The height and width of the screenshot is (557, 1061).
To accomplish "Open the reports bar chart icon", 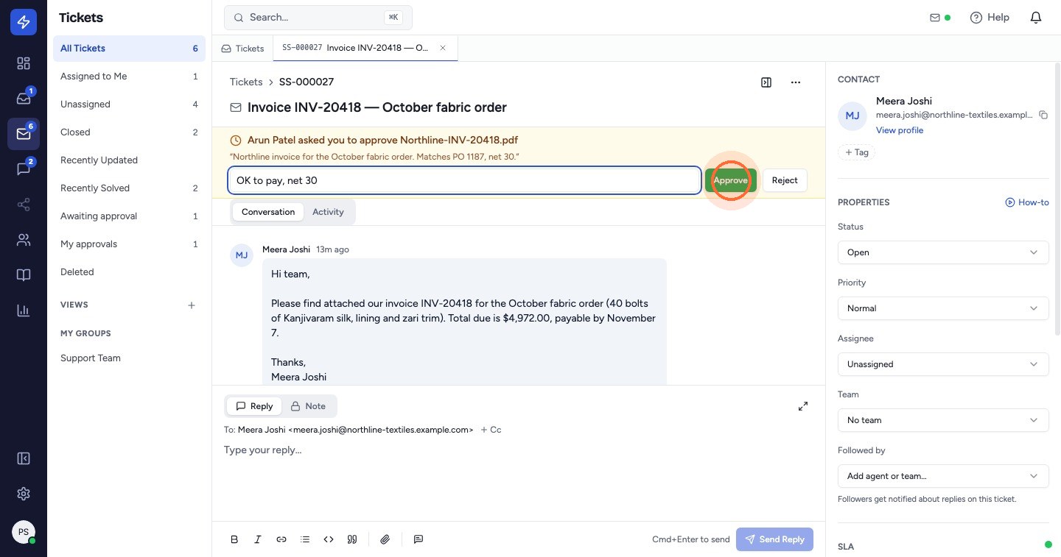I will (24, 311).
